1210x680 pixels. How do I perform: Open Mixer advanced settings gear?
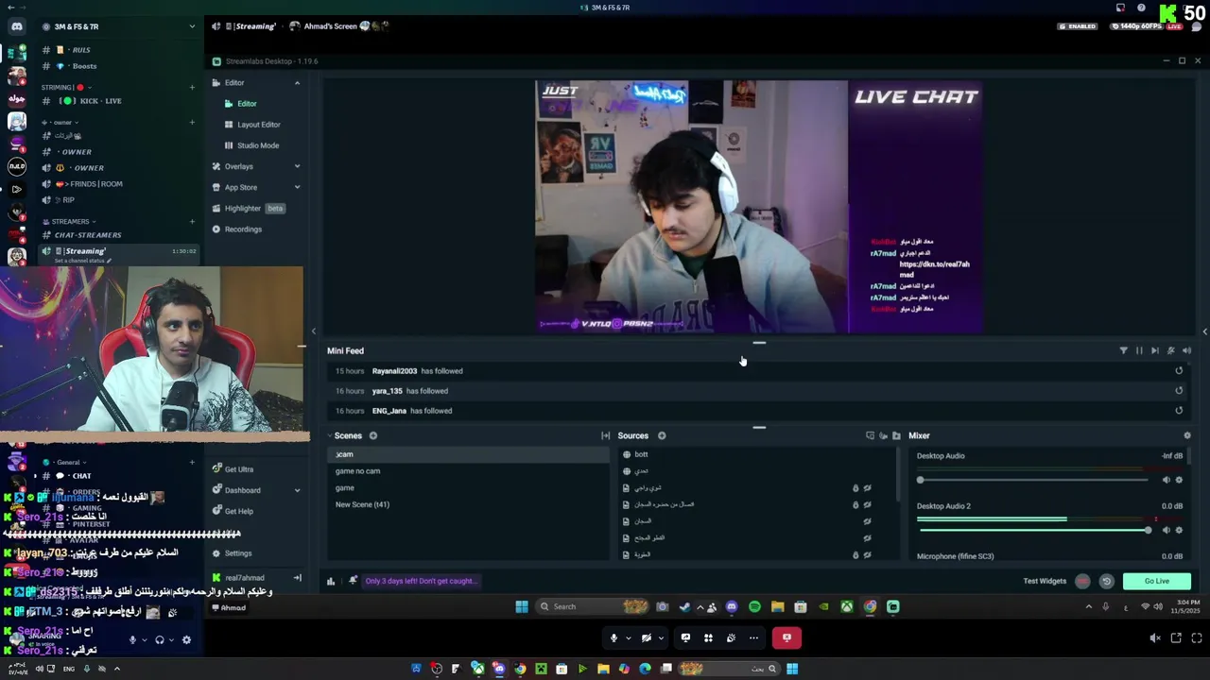[1187, 435]
